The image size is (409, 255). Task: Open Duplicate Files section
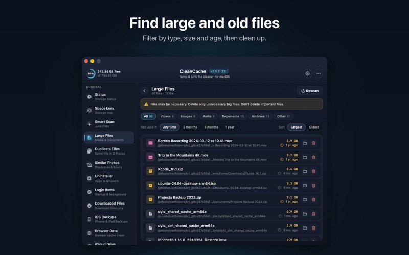point(109,151)
